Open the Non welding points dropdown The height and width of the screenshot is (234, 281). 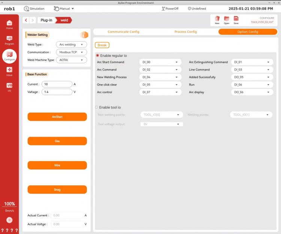161,115
